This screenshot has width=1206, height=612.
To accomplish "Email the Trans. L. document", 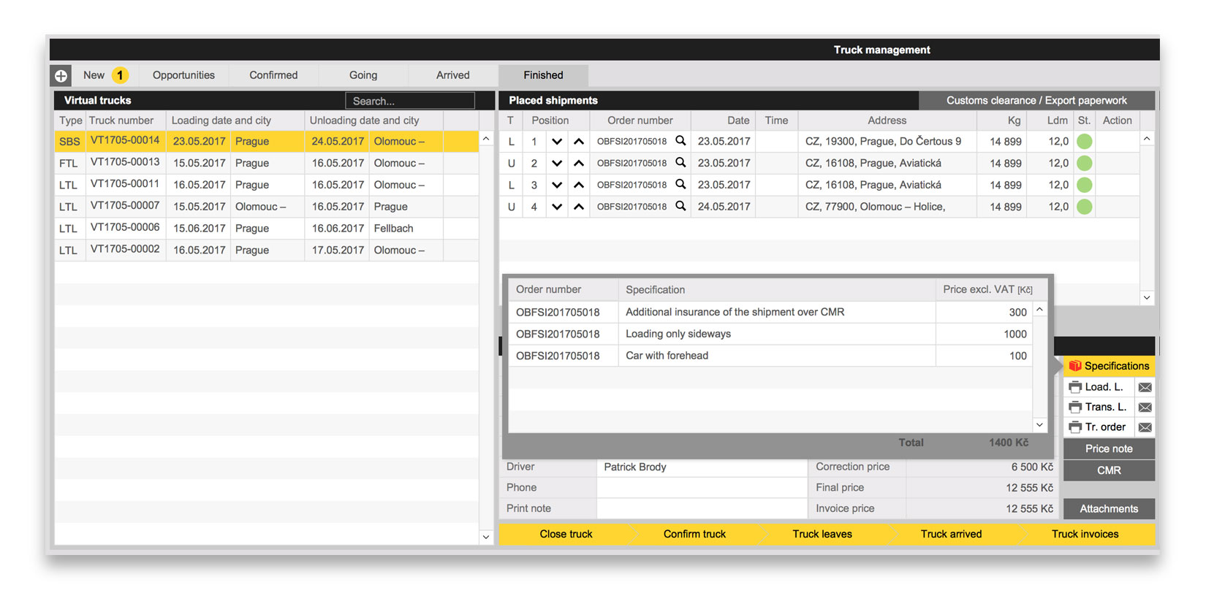I will coord(1145,408).
